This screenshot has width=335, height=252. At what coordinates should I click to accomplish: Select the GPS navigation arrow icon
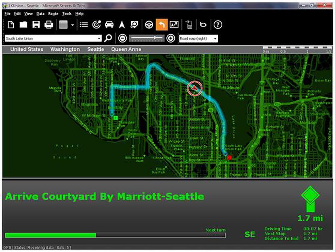pos(122,25)
